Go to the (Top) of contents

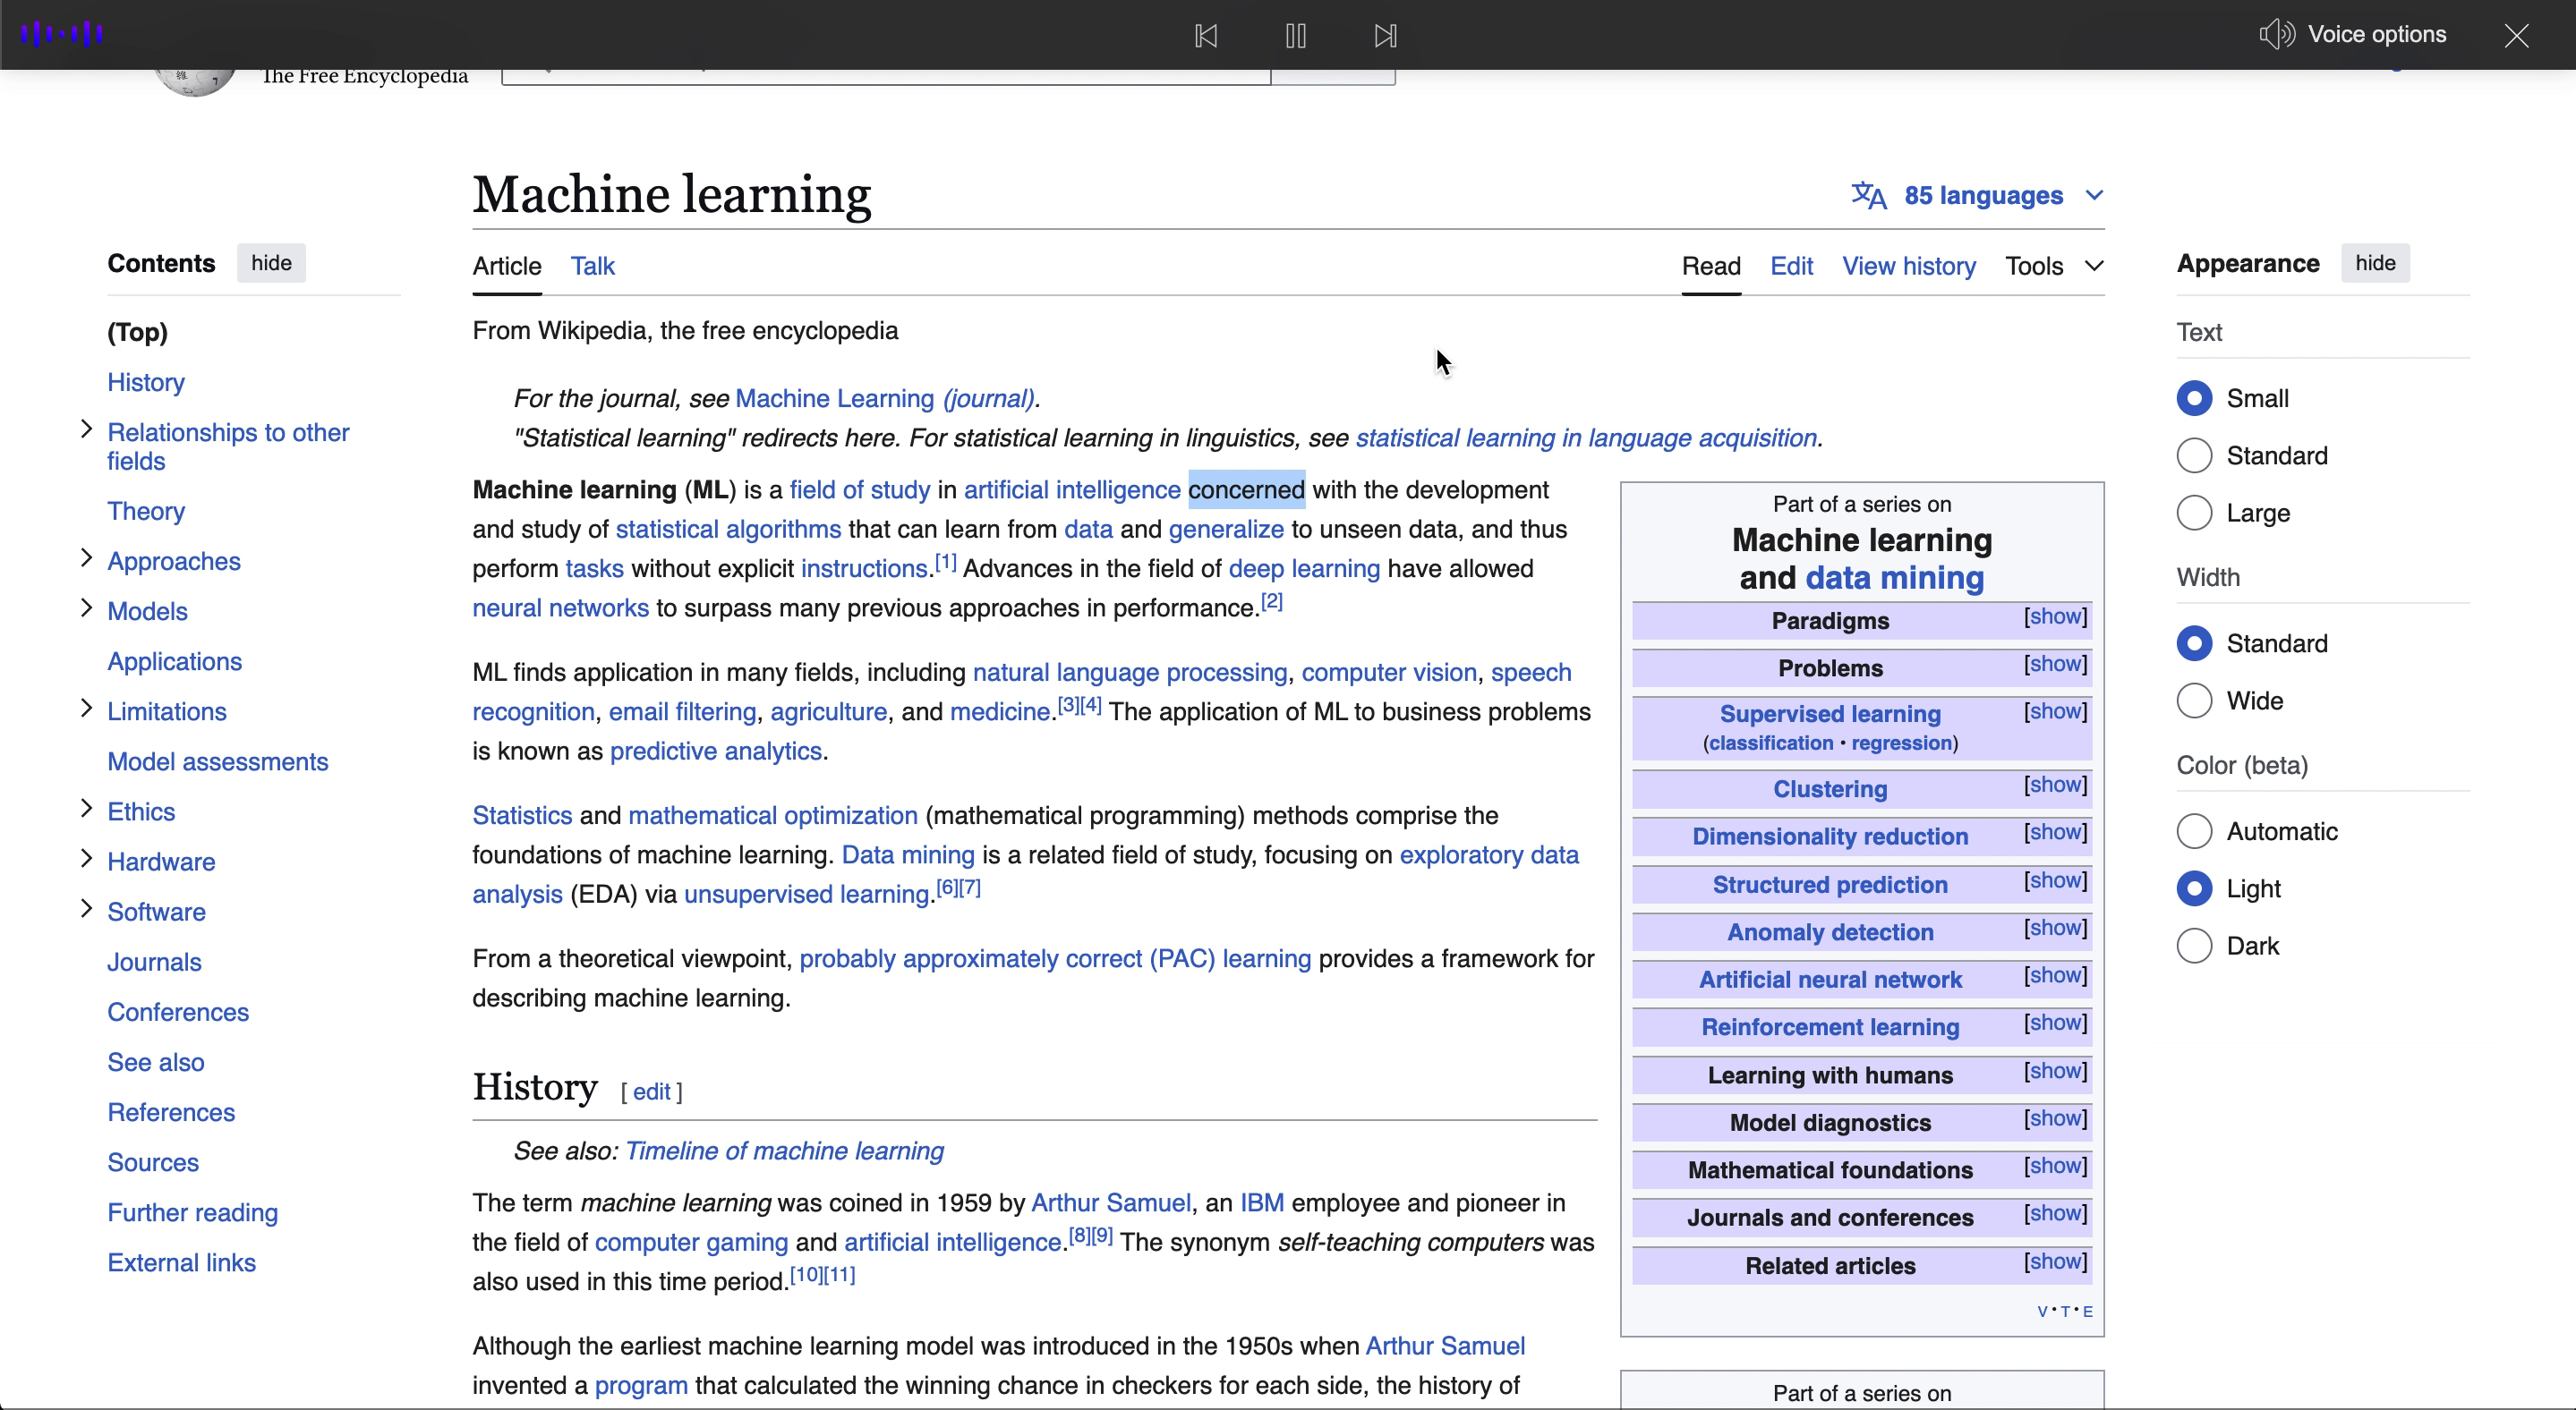point(137,332)
